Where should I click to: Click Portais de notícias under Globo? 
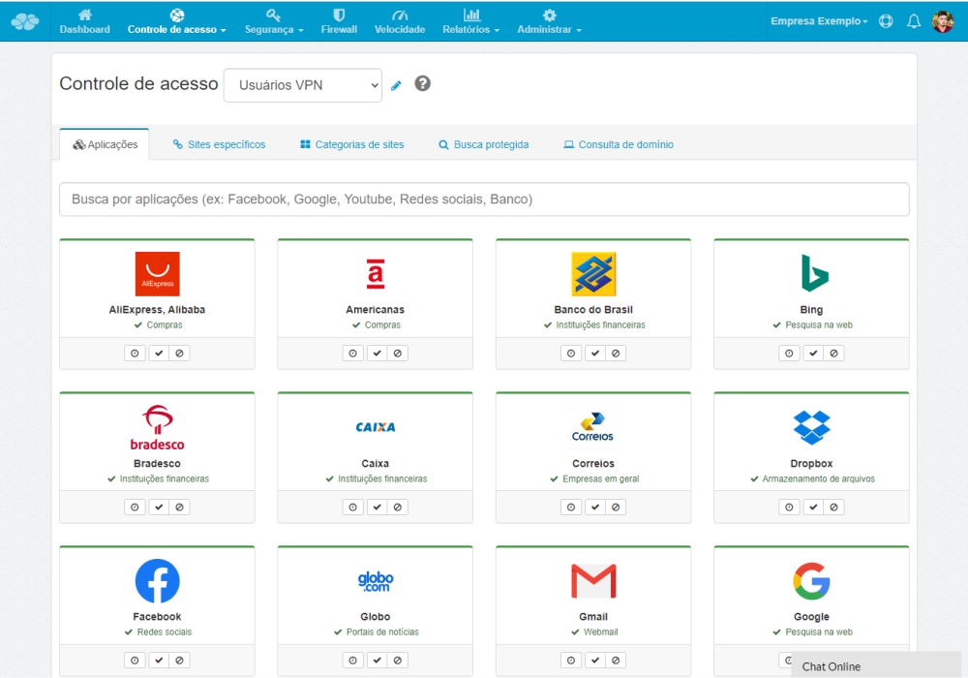(x=382, y=632)
